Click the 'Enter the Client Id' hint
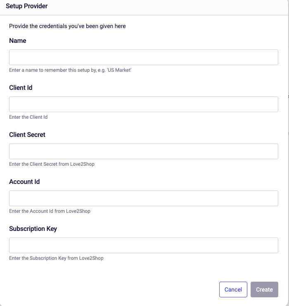Image resolution: width=289 pixels, height=306 pixels. [x=28, y=117]
